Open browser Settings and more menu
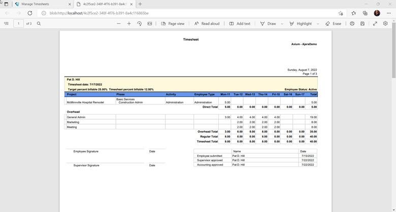The image size is (396, 212). point(388,13)
